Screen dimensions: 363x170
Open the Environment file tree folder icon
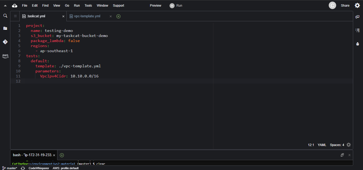(x=5, y=28)
